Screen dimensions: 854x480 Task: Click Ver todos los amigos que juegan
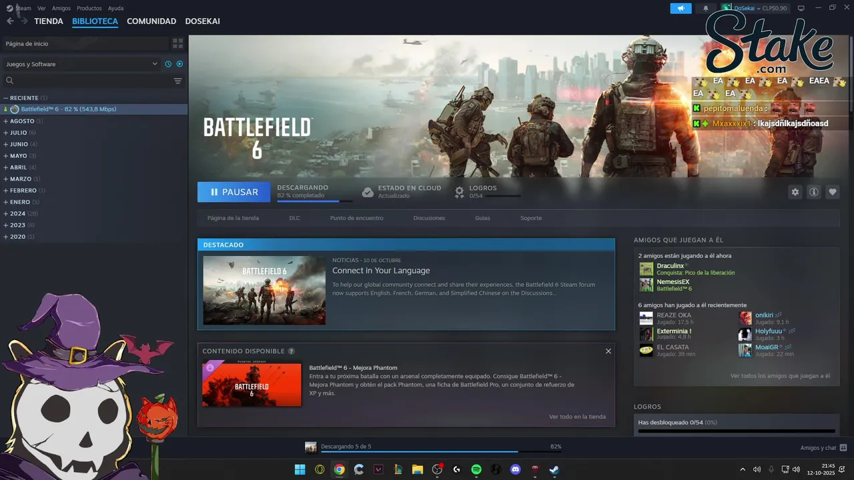(x=780, y=376)
